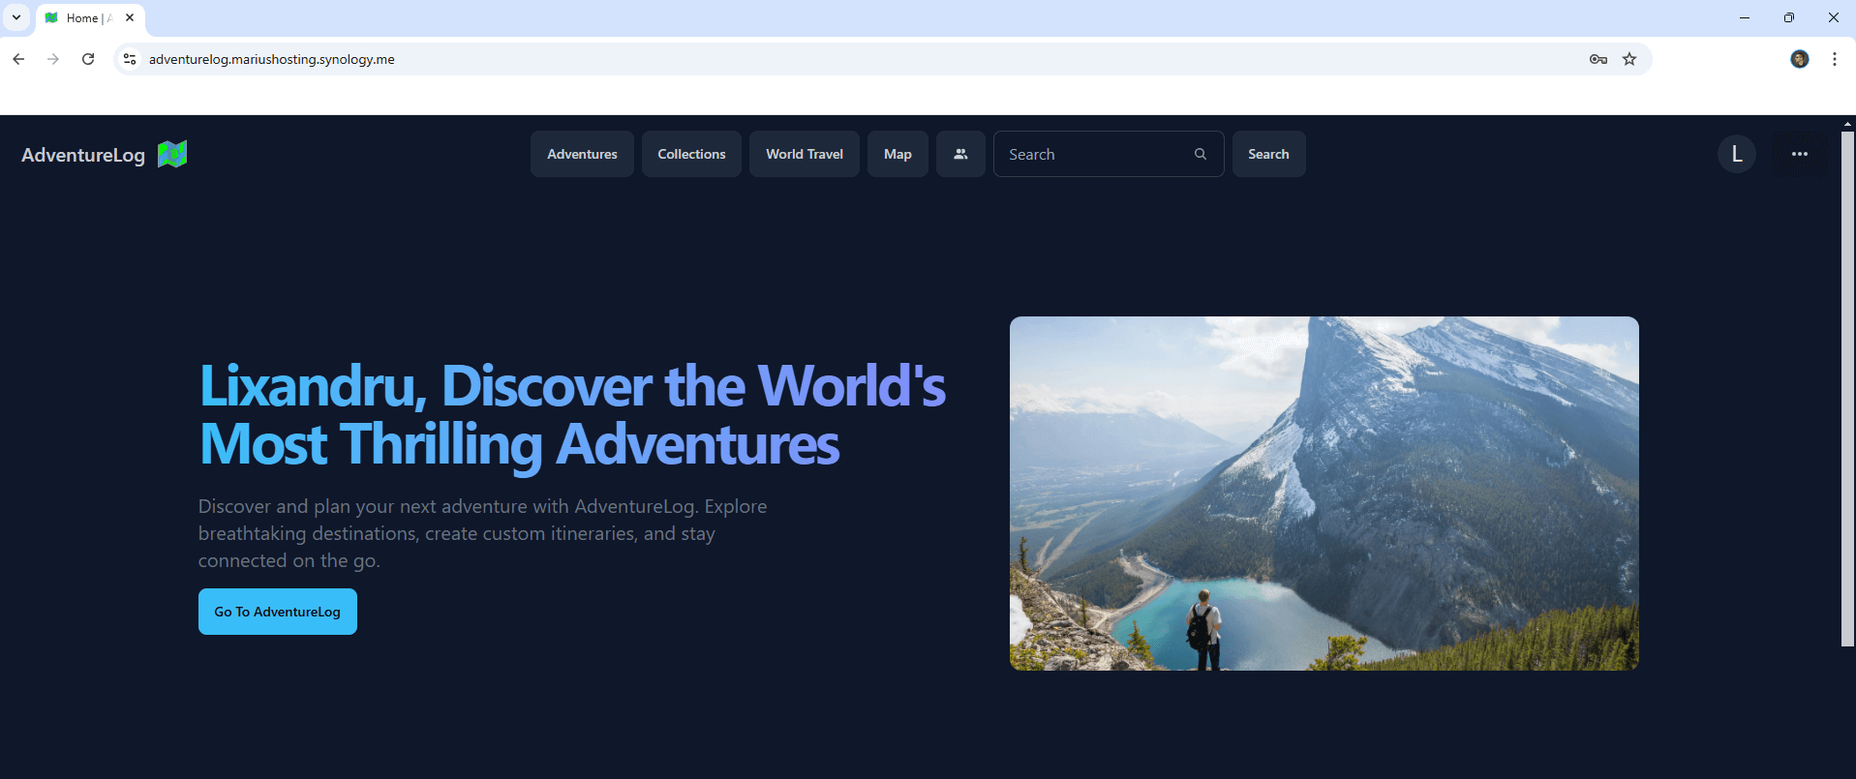Open the three-dots options menu in the AdventureLog navbar

point(1800,154)
